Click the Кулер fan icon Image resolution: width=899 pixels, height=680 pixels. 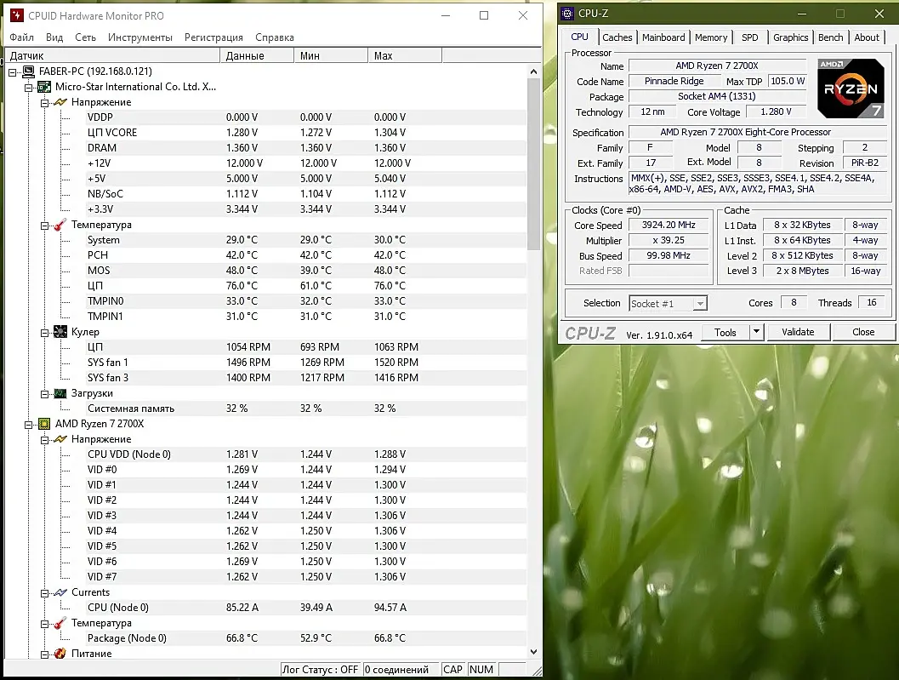(60, 332)
